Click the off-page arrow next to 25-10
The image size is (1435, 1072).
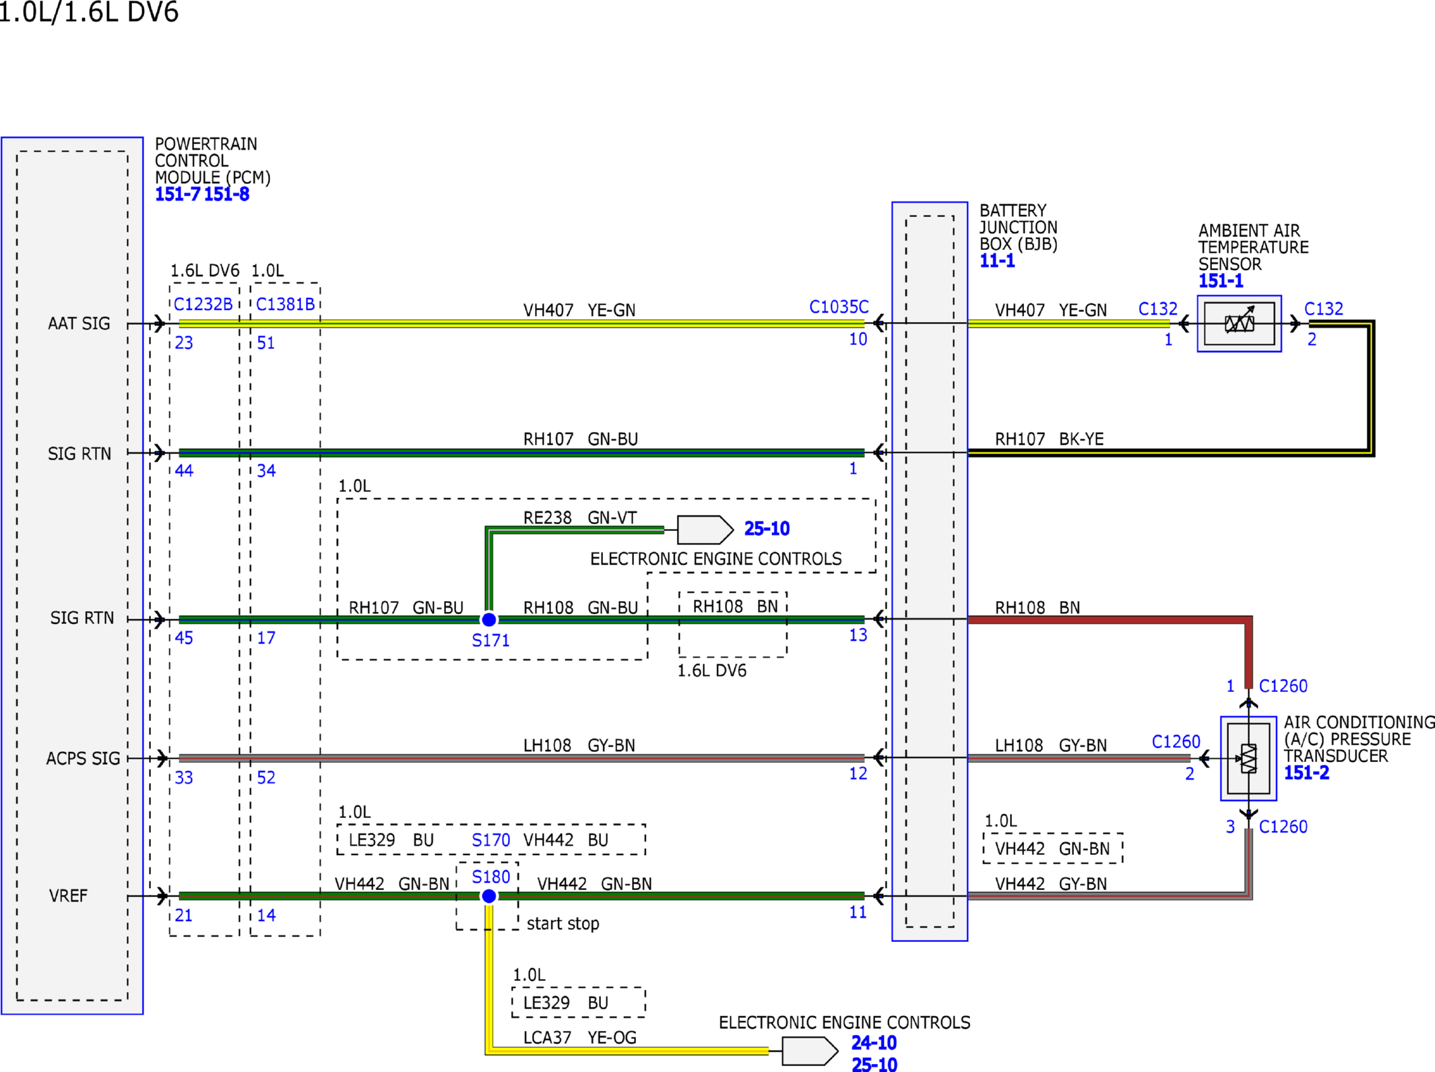pyautogui.click(x=705, y=530)
